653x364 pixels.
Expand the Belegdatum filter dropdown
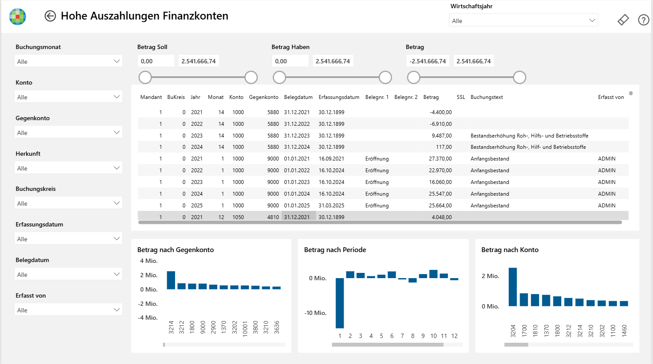click(x=69, y=274)
